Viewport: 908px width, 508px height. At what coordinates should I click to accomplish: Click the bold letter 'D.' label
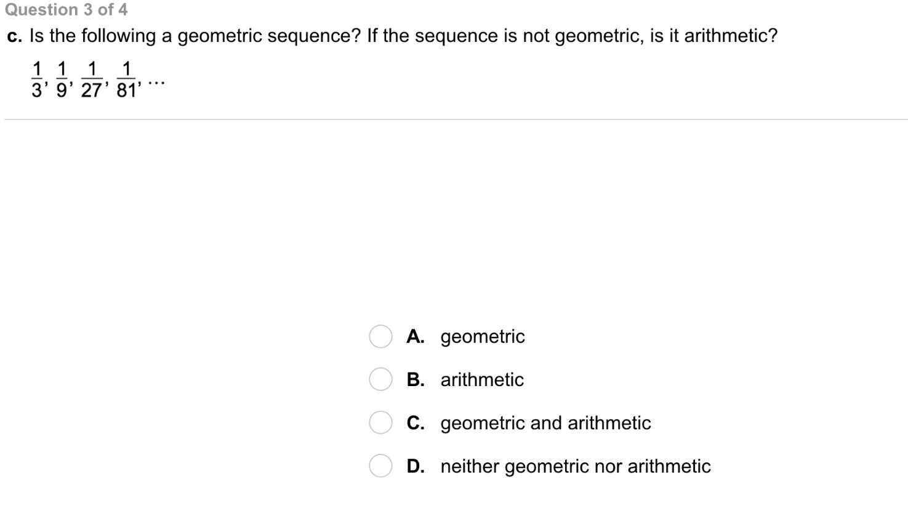[416, 466]
